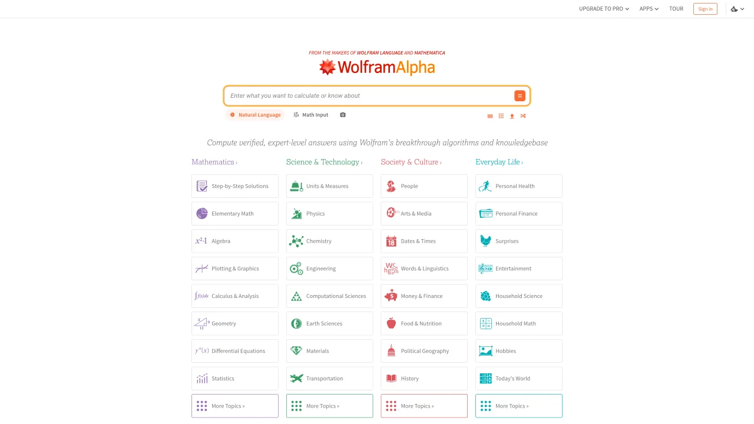Screen dimensions: 754x424
Task: Switch to Math Input mode
Action: 311,115
